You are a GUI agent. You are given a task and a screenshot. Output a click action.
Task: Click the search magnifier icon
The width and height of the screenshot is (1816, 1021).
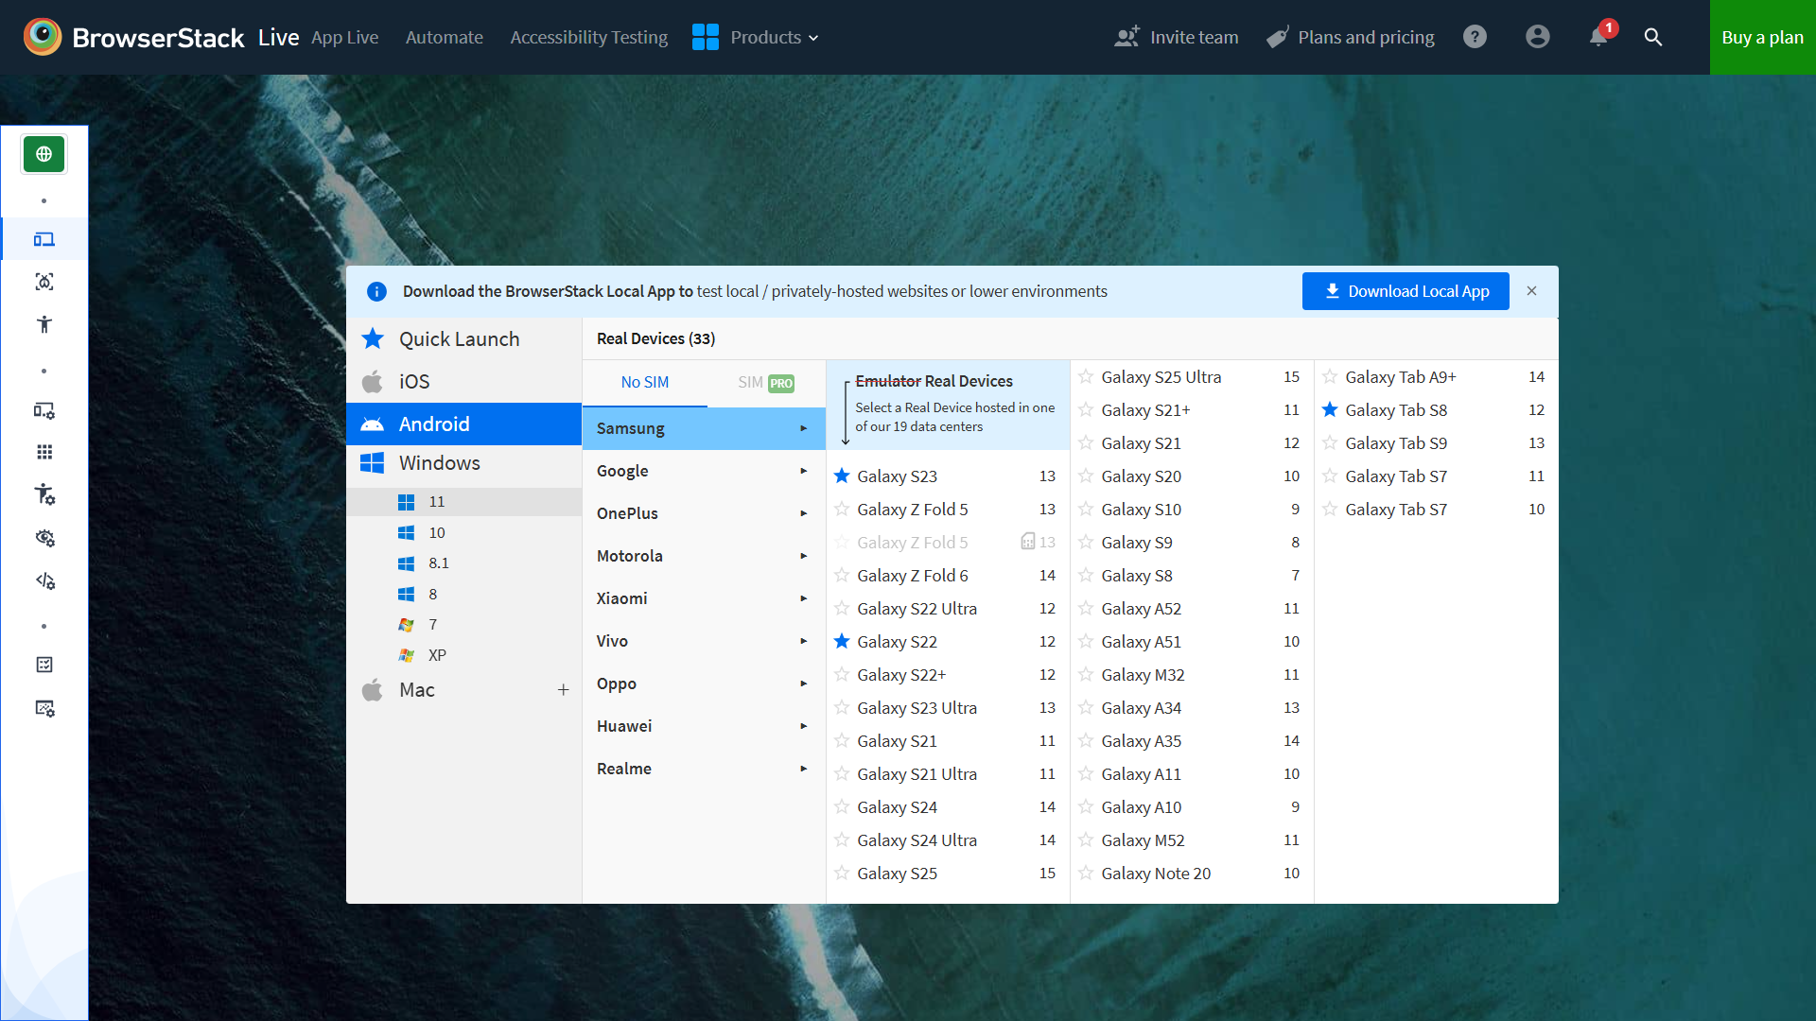(1653, 37)
